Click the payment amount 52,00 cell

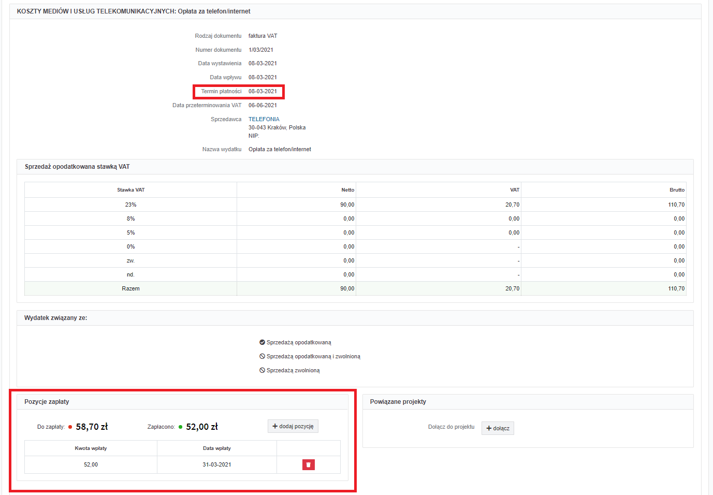click(91, 464)
